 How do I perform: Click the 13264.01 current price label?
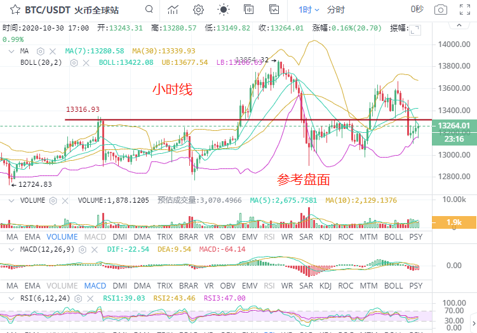click(x=454, y=125)
